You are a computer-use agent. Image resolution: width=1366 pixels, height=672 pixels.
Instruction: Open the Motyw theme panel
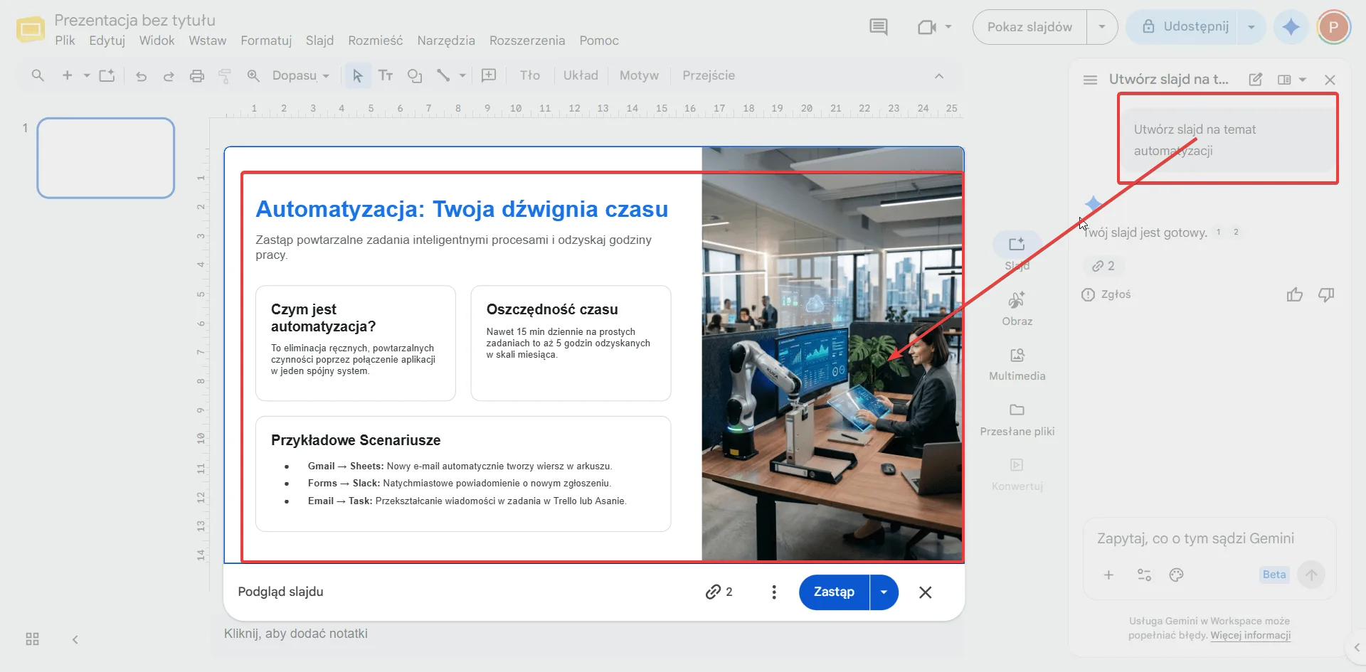[x=639, y=75]
